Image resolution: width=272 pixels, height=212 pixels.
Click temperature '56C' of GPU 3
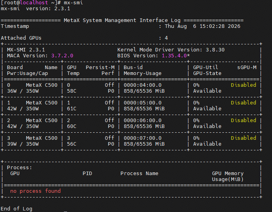pos(72,144)
